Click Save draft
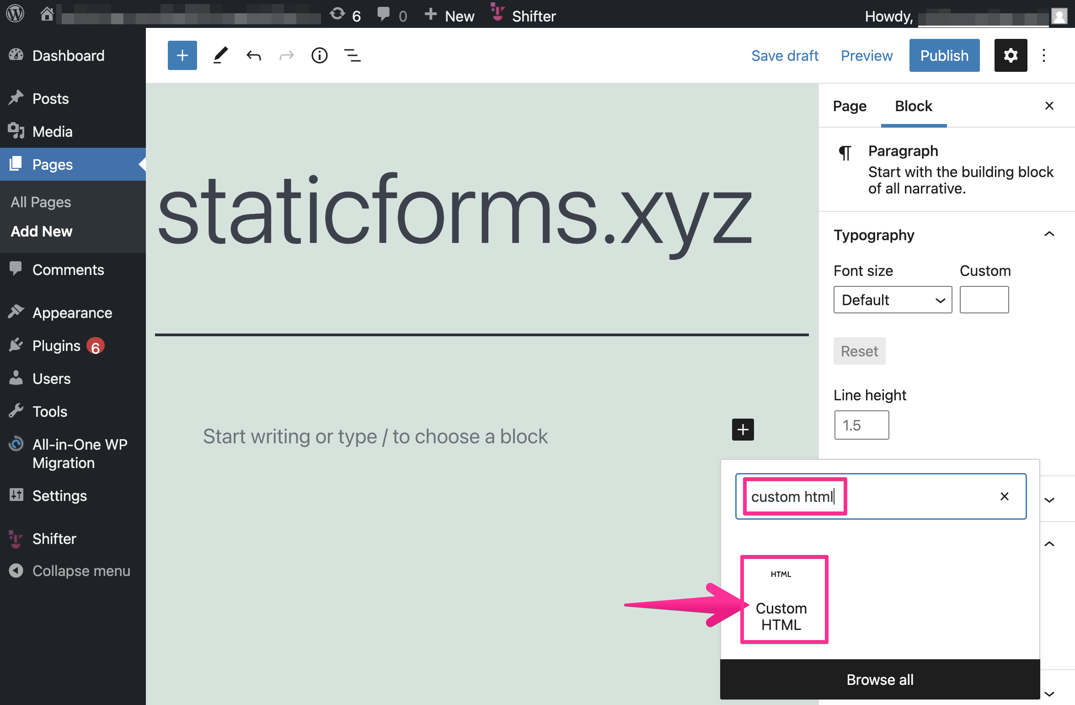1075x705 pixels. (x=785, y=55)
